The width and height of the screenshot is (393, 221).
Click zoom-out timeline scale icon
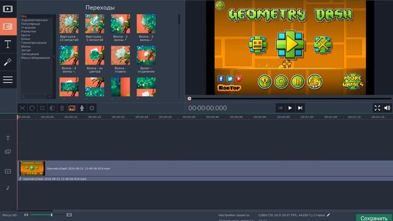[x=26, y=215]
